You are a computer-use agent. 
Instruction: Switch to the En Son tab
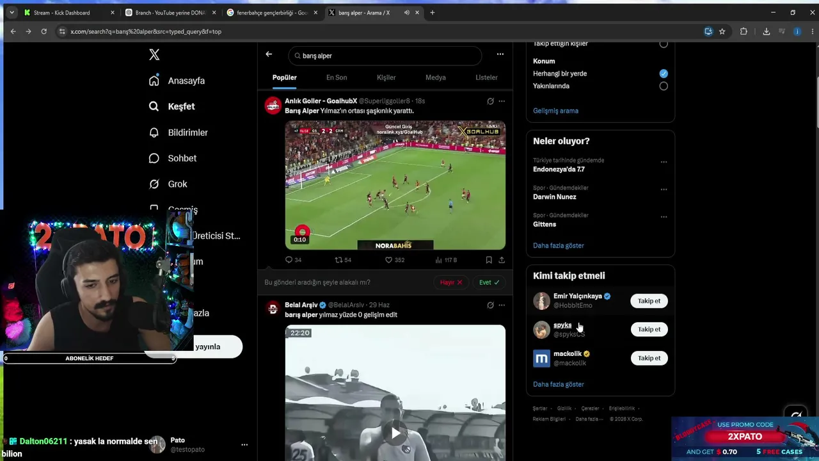(x=337, y=77)
